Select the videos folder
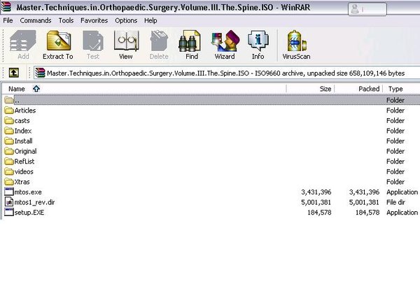 click(x=24, y=171)
